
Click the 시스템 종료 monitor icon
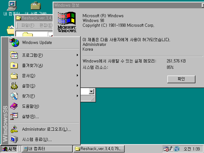point(14,139)
